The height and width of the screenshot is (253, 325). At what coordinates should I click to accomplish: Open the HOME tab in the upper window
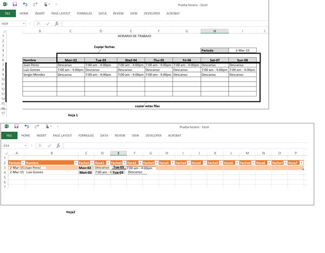click(24, 14)
